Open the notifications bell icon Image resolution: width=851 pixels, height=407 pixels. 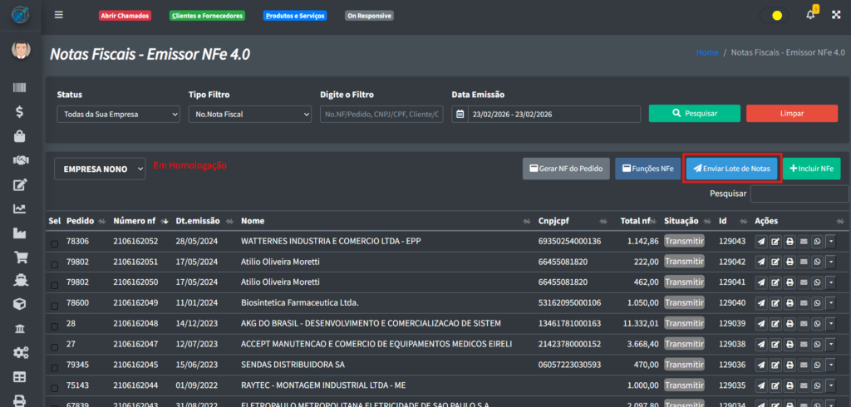pos(810,15)
